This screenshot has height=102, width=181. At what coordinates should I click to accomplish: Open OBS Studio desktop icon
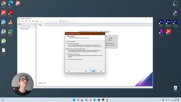pos(175,4)
